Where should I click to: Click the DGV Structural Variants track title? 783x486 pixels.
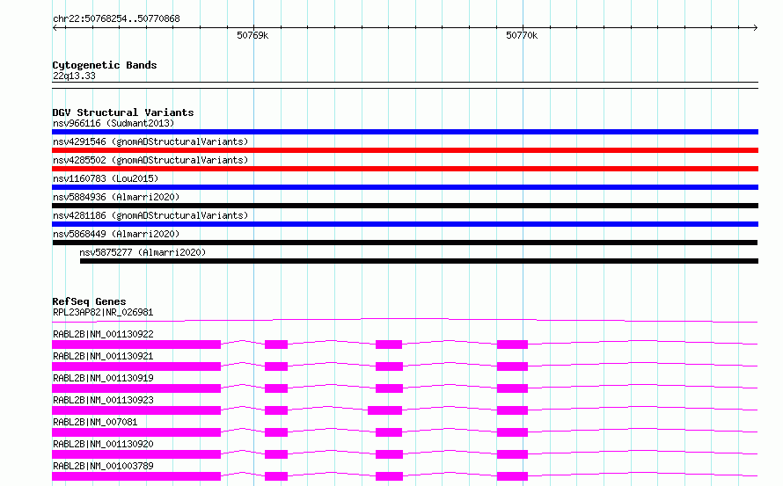[123, 112]
